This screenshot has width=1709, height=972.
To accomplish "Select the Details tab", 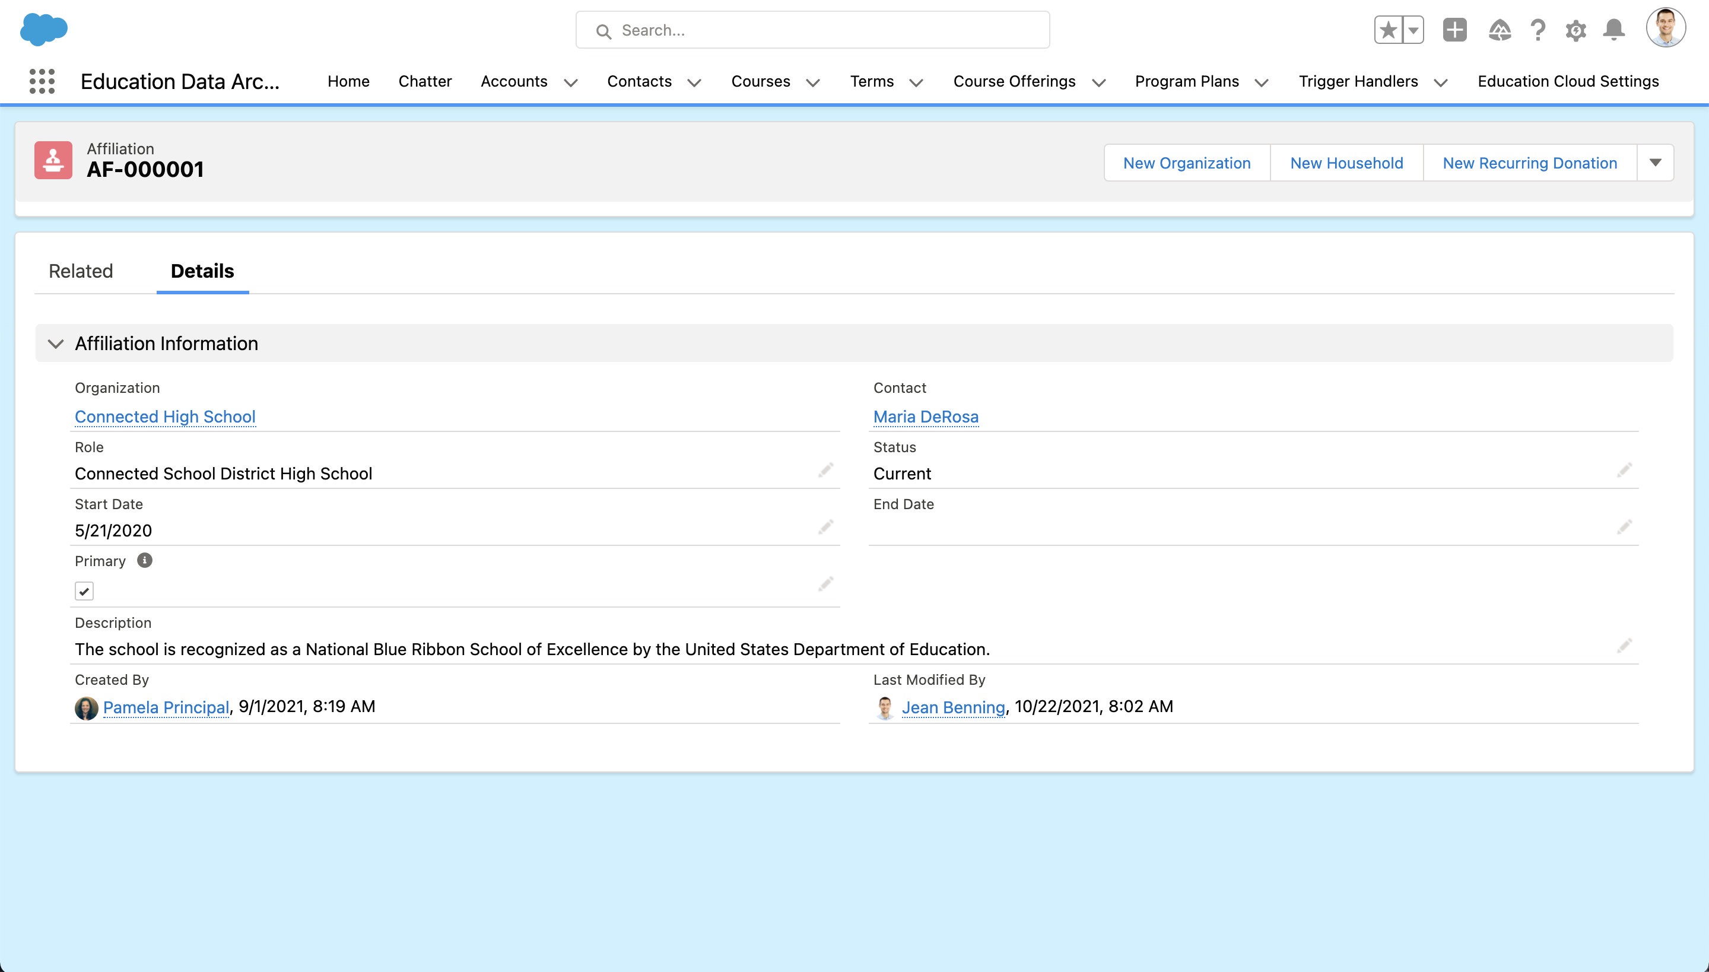I will point(202,271).
